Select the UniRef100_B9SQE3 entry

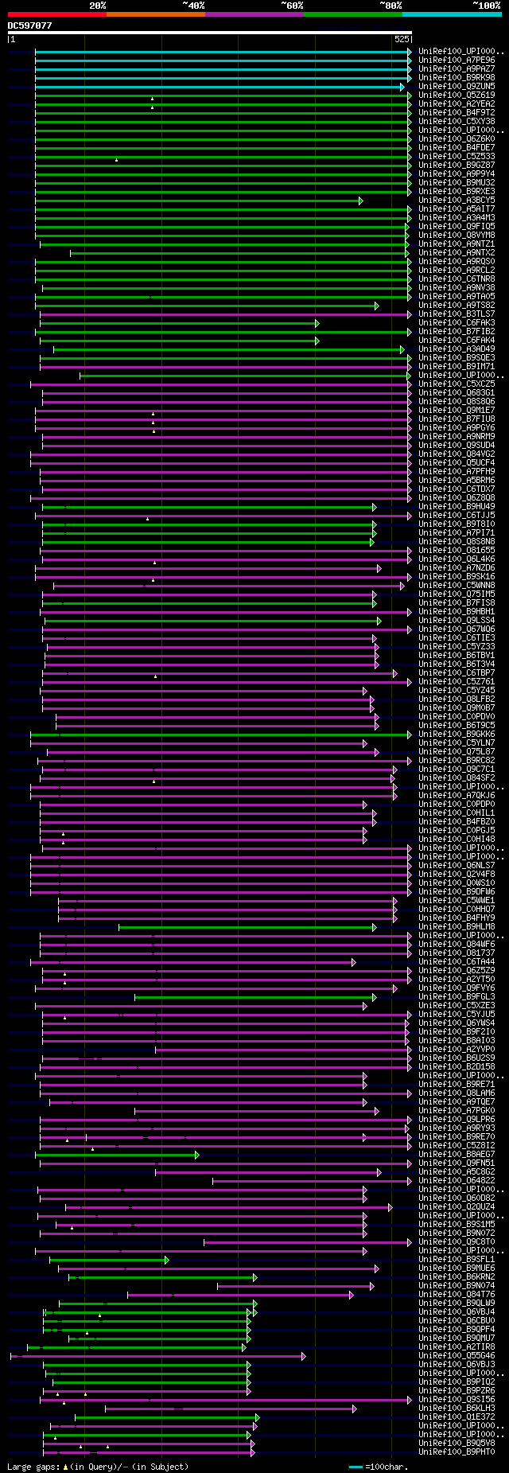[x=457, y=358]
